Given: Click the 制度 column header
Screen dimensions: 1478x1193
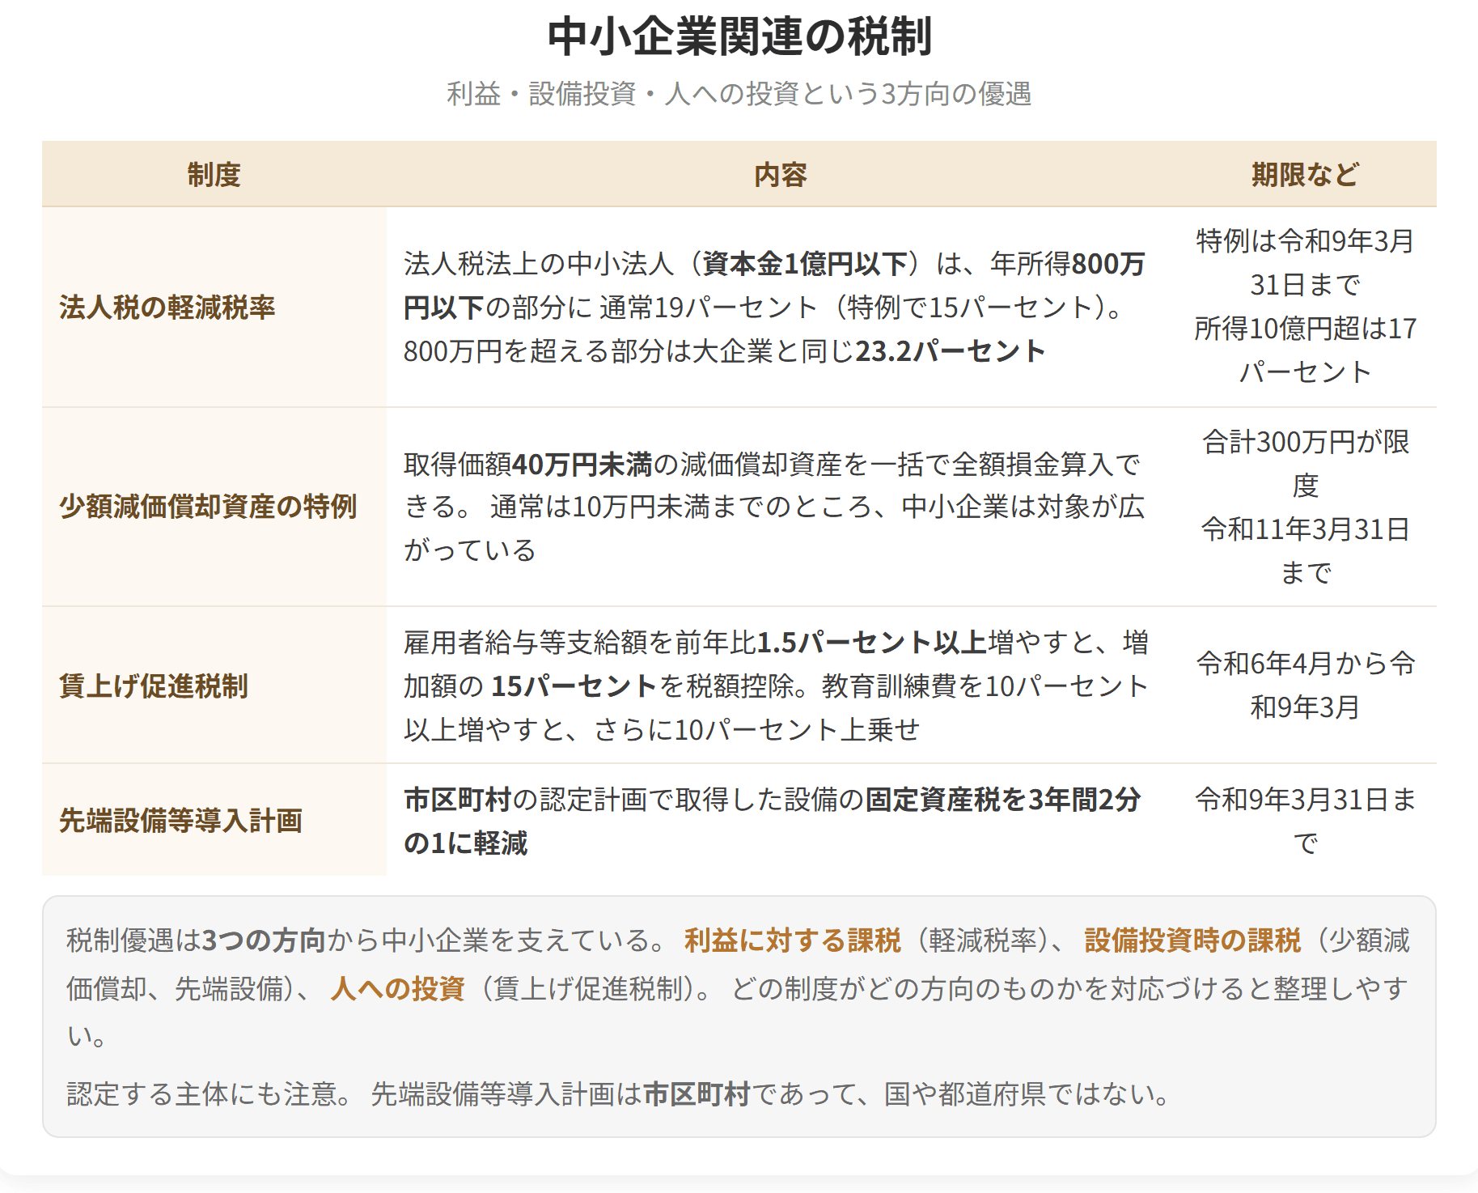Looking at the screenshot, I should [x=214, y=174].
